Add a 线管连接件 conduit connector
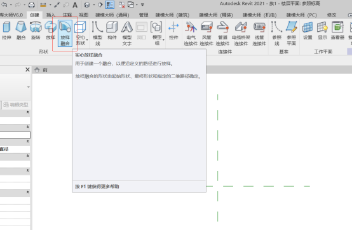Viewport: 352px width, 230px height. 259,33
